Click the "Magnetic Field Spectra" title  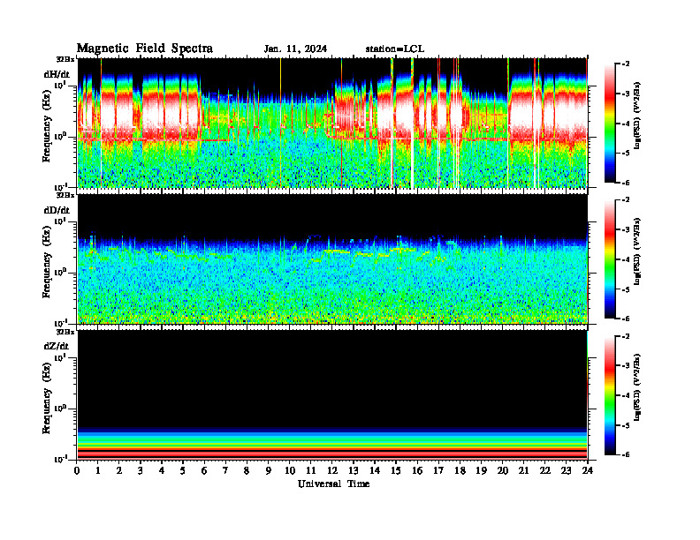[145, 49]
